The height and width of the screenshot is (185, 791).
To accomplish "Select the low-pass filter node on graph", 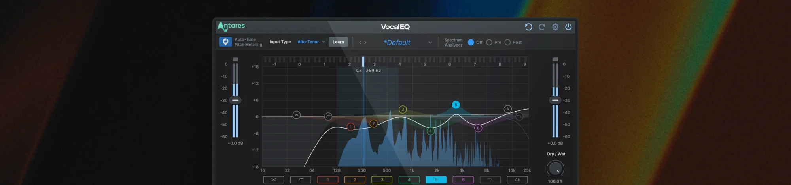I will [519, 116].
